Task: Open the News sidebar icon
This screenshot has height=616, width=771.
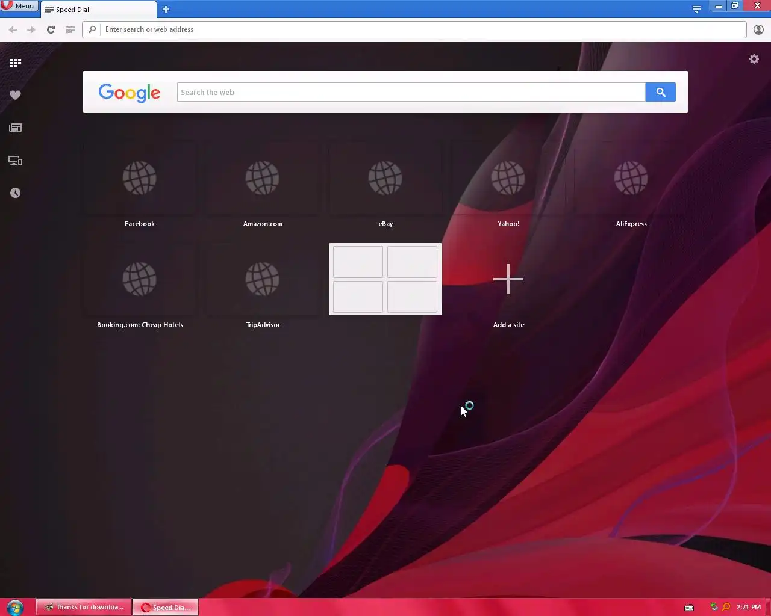Action: coord(15,128)
